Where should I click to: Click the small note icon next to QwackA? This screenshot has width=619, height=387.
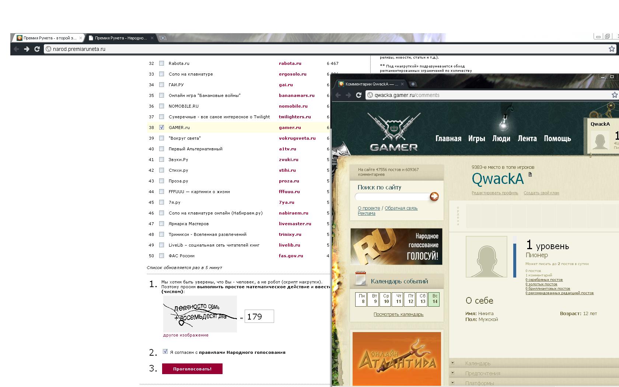530,174
